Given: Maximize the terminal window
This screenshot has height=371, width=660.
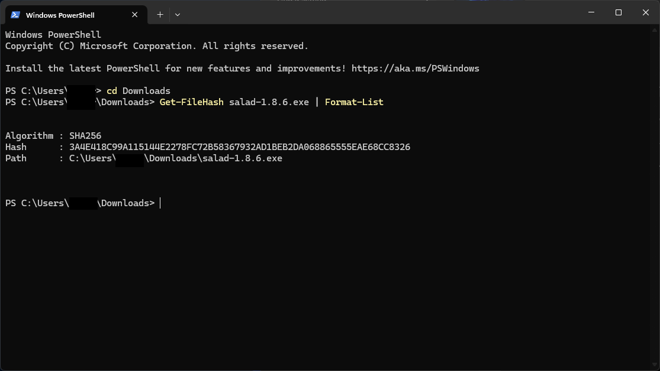Looking at the screenshot, I should point(619,12).
